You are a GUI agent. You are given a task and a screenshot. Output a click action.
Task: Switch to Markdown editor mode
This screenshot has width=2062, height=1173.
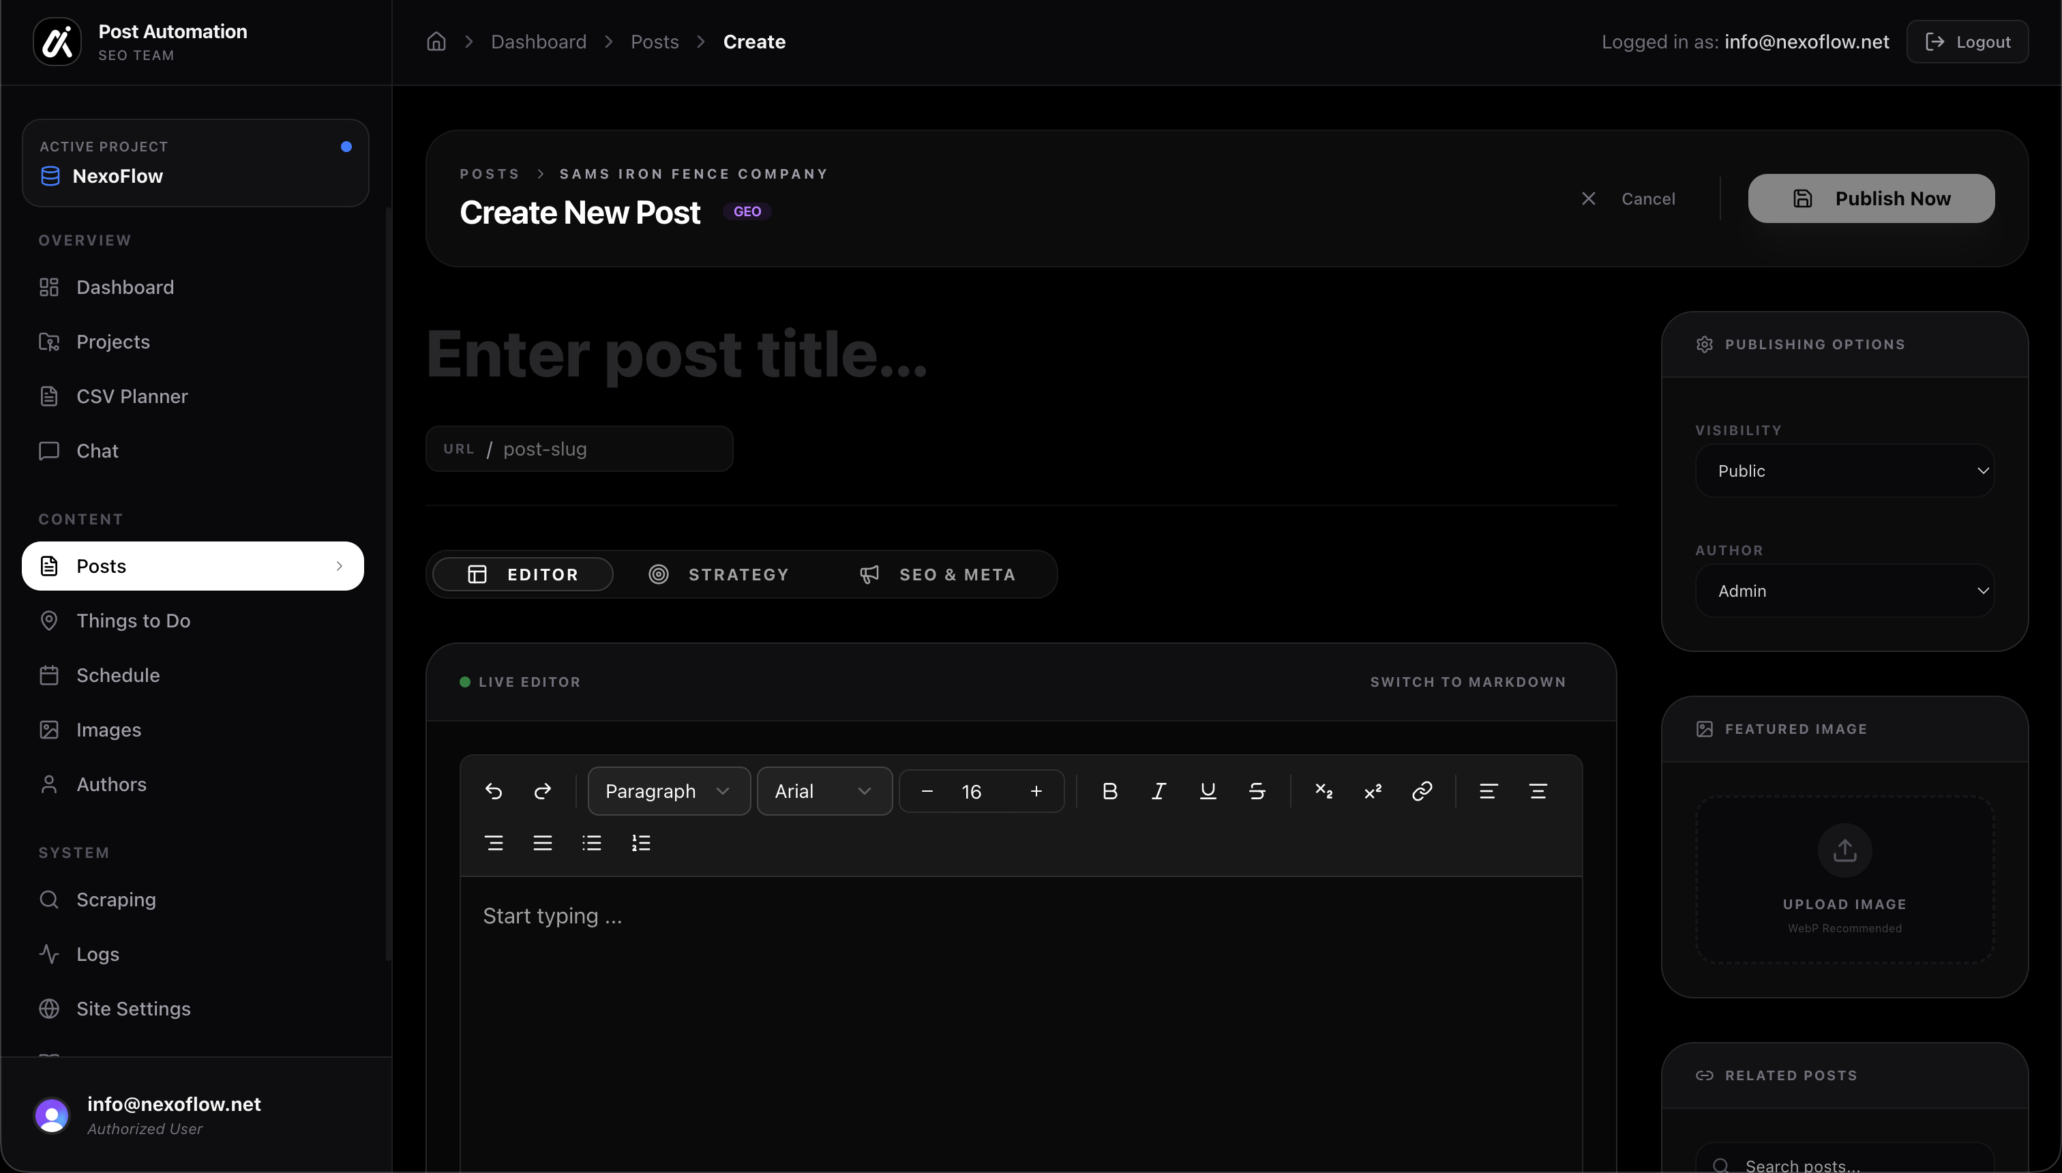pos(1467,681)
